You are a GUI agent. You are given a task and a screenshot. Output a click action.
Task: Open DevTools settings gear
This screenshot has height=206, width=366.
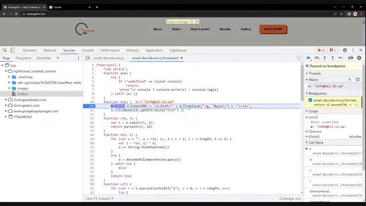[x=345, y=50]
